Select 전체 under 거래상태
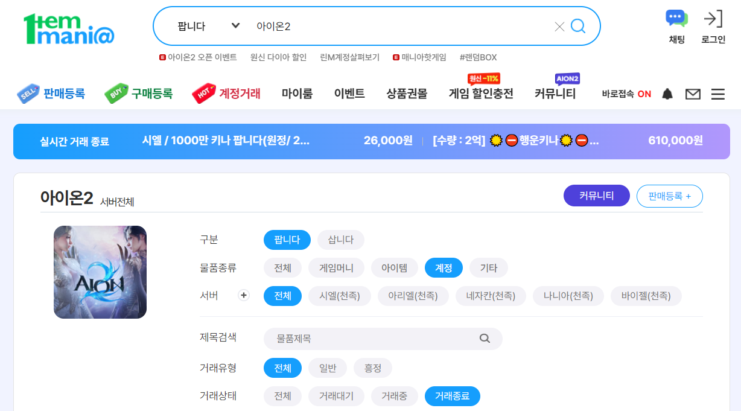Image resolution: width=741 pixels, height=411 pixels. pyautogui.click(x=282, y=396)
